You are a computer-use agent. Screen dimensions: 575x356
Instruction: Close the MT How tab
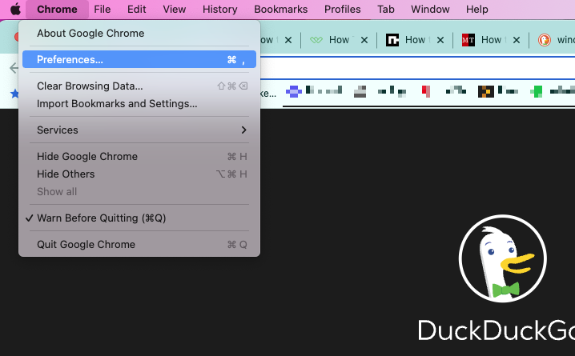point(517,40)
